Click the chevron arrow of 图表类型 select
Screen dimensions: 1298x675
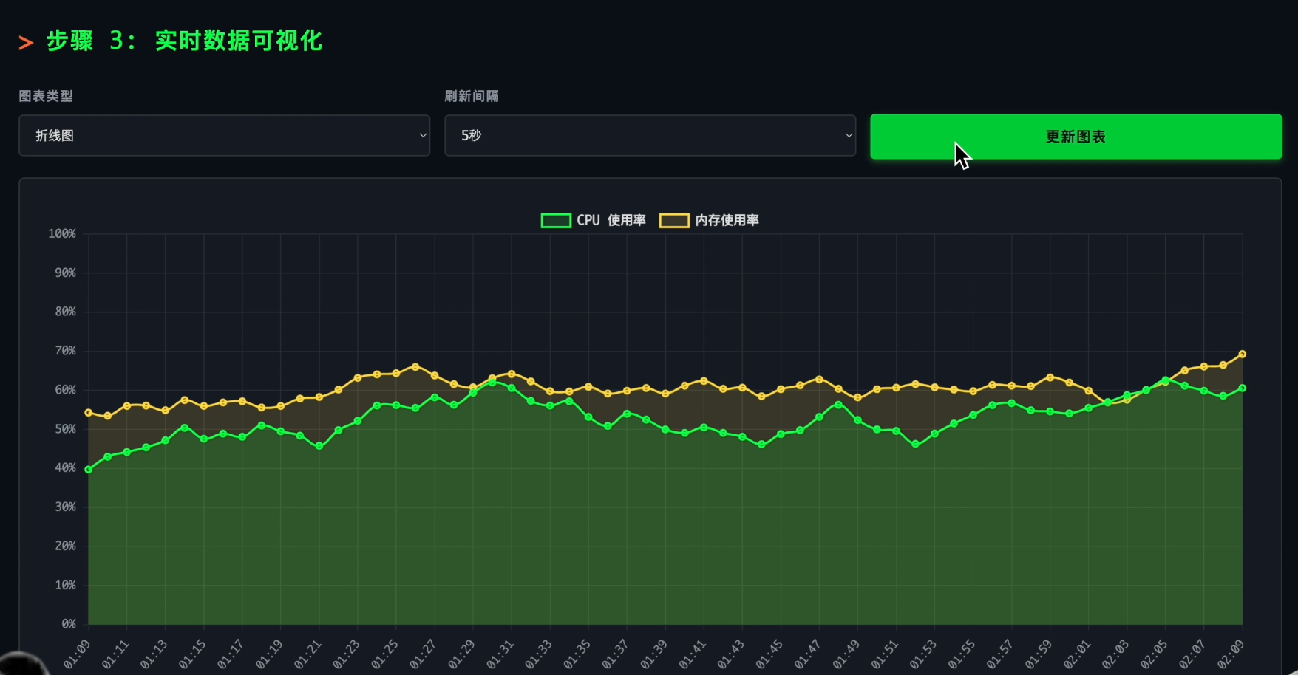pos(423,136)
